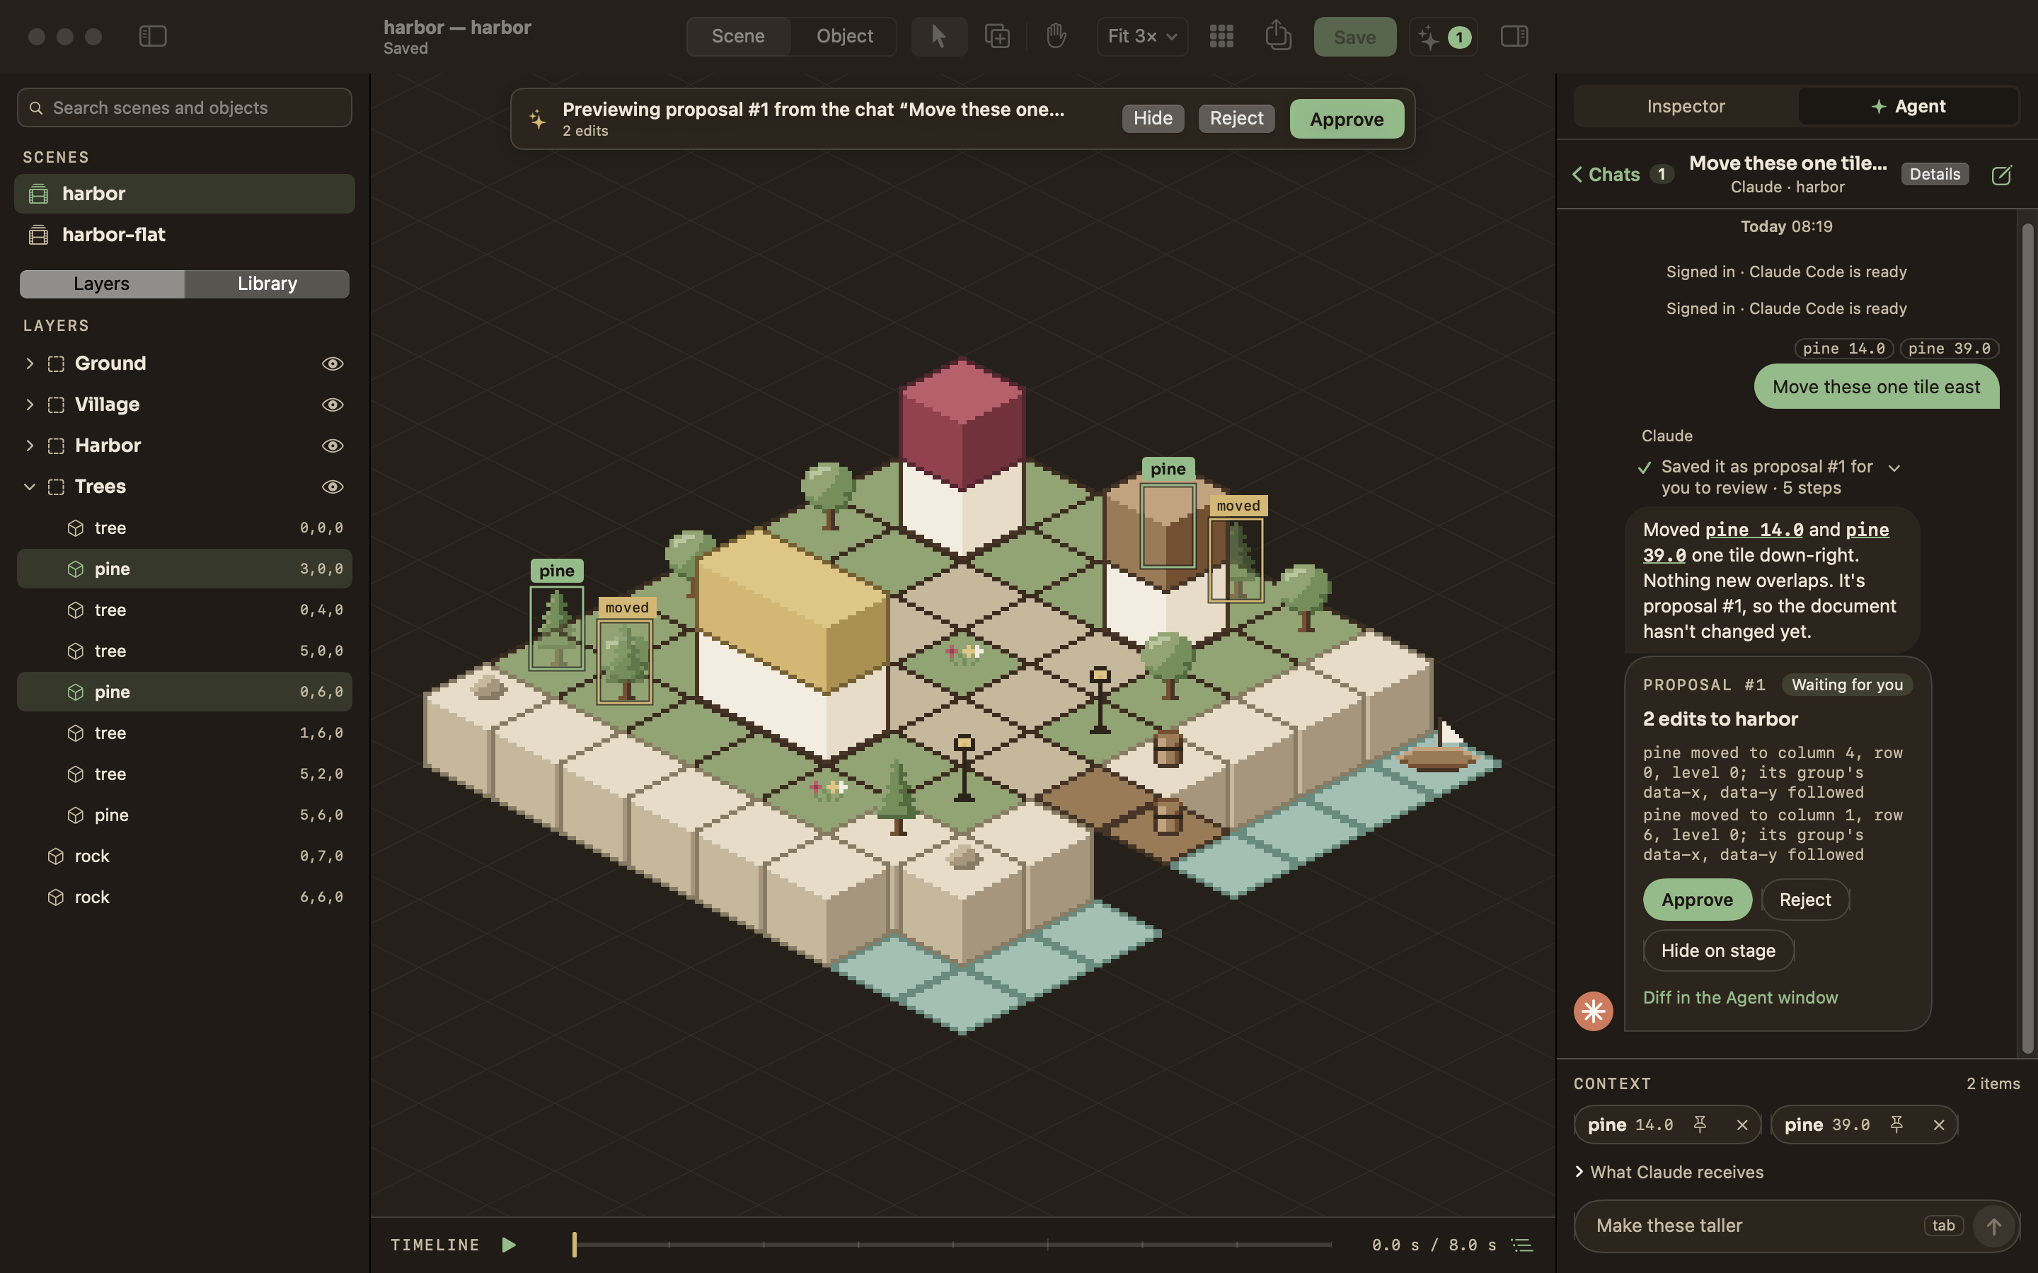The width and height of the screenshot is (2038, 1273).
Task: Toggle the left sidebar panel icon
Action: click(152, 36)
